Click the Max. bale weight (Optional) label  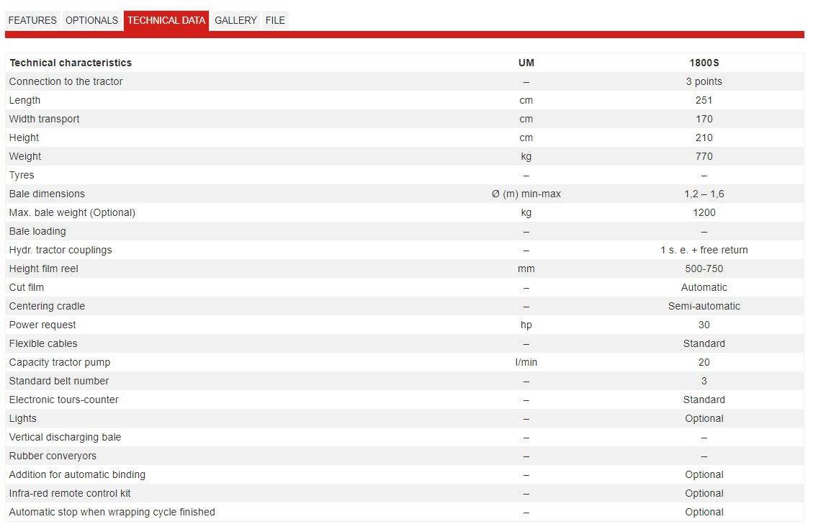click(x=72, y=212)
